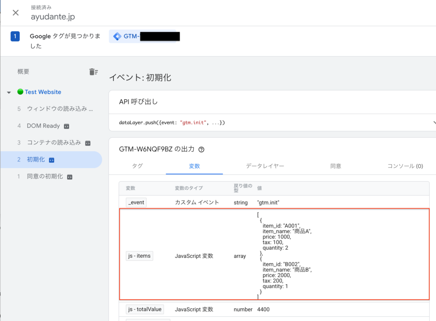436x321 pixels.
Task: Click the clear events (trash) icon
Action: coord(94,72)
